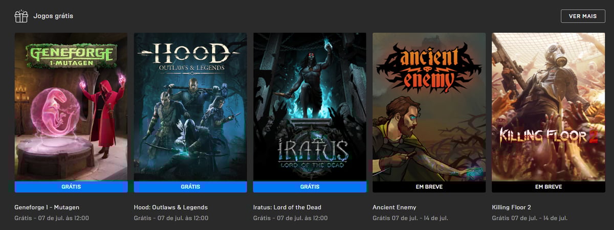Viewport: 614px width, 230px height.
Task: Click the Geneforge free-until date text
Action: [52, 218]
